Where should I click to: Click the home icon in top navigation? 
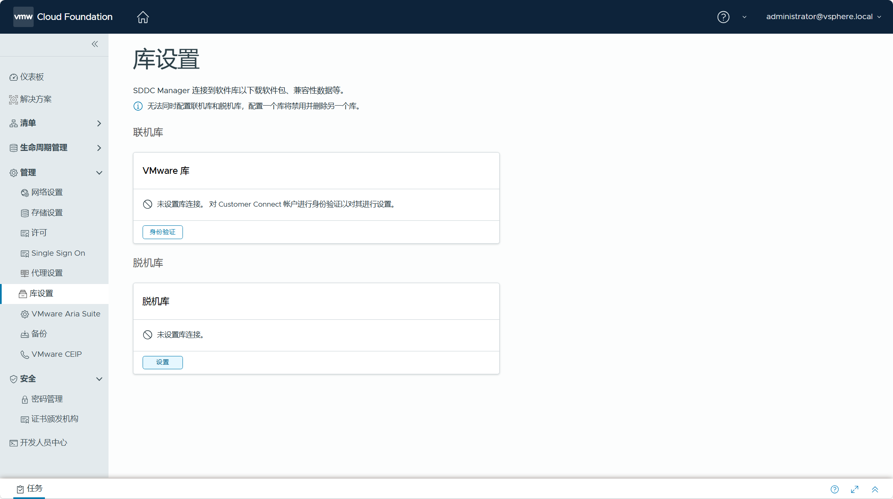point(142,17)
